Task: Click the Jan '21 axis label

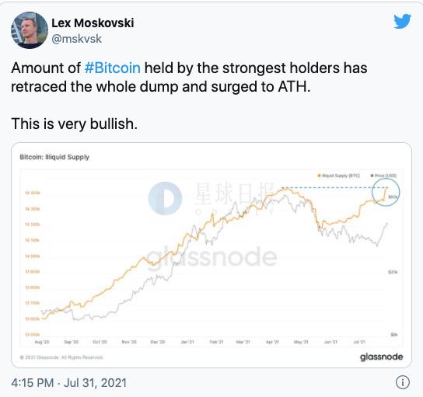Action: (x=187, y=342)
